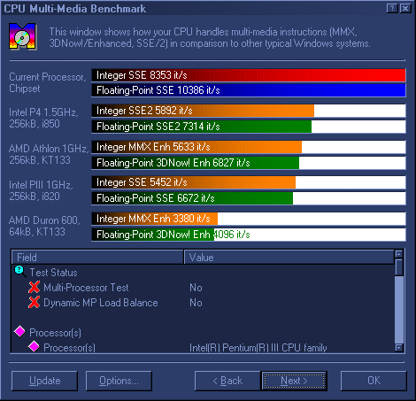Click the CPU Multi-Media Benchmark logo icon
Viewport: 416px width, 401px height.
(23, 36)
